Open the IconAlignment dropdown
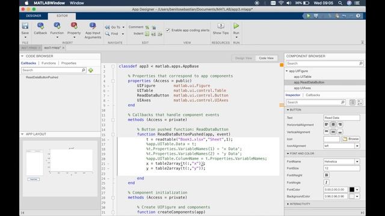This screenshot has height=216, width=385. (357, 146)
